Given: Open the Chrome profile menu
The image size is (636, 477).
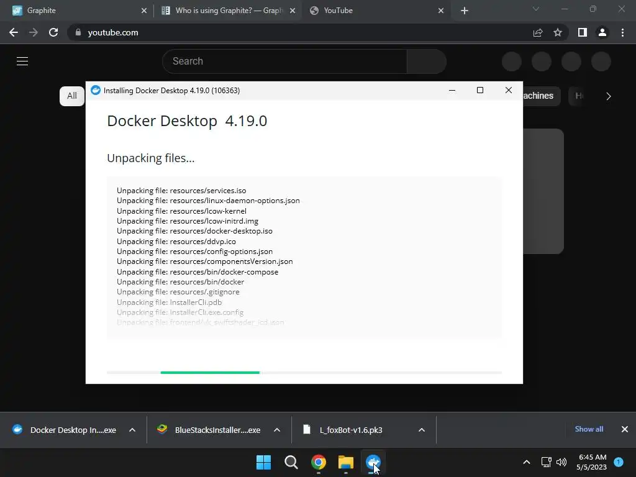Looking at the screenshot, I should [602, 32].
